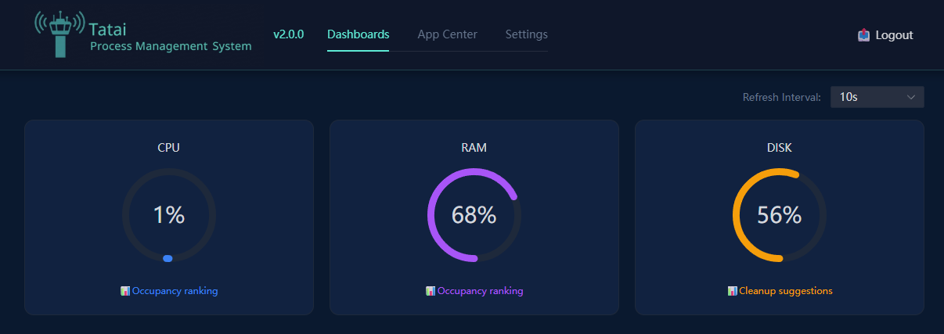Open the App Center tab

(447, 34)
